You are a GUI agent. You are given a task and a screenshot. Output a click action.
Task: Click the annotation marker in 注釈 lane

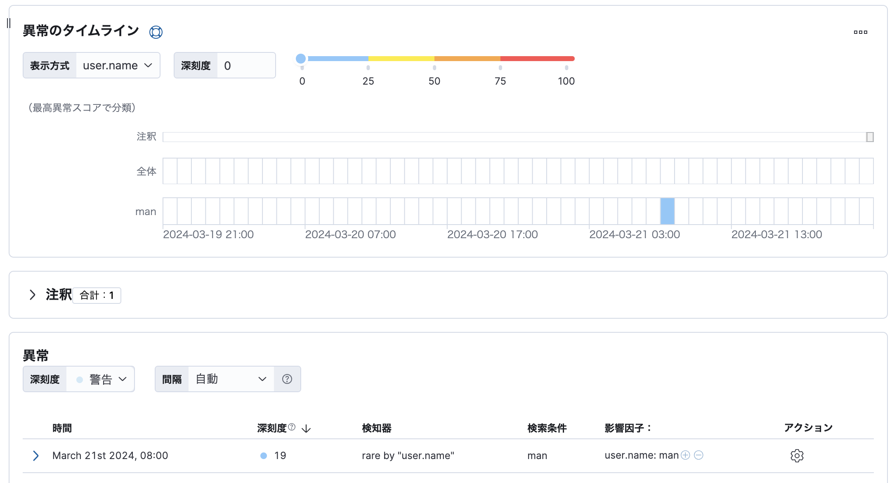[x=869, y=137]
